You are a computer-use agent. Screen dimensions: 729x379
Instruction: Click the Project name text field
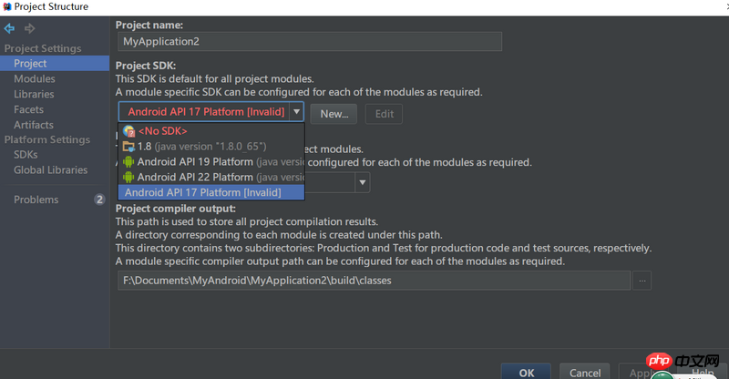tap(310, 42)
